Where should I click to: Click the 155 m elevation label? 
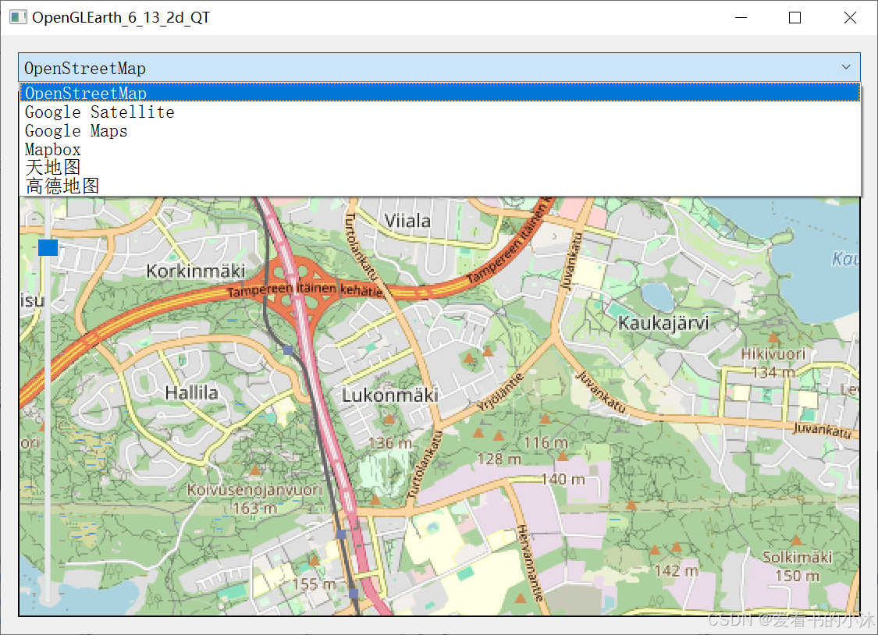[x=315, y=584]
